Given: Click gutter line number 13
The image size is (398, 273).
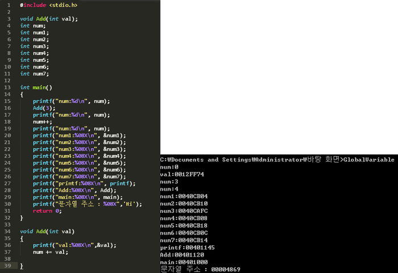Looking at the screenshot, I should [7, 87].
